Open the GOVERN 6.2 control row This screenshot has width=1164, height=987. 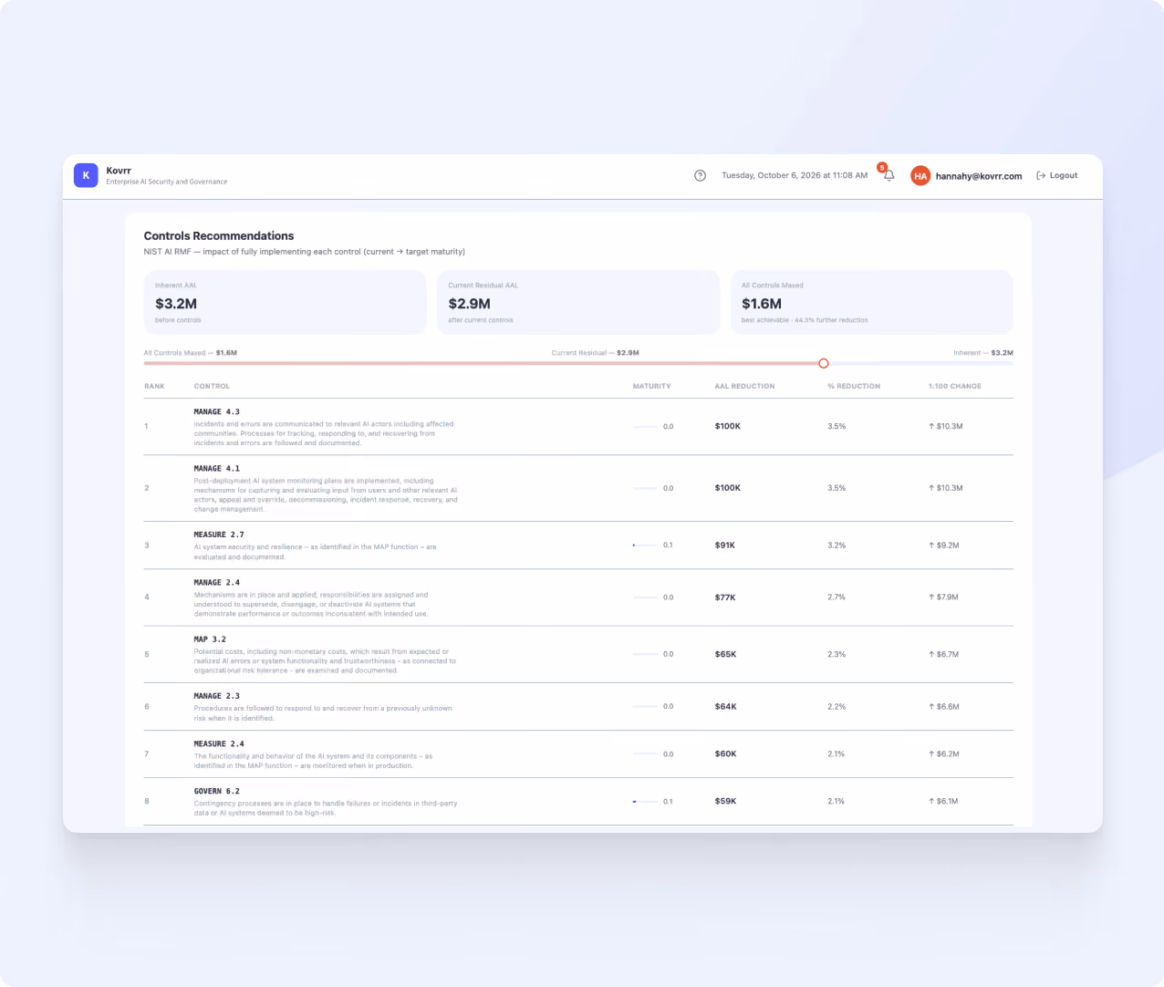(578, 801)
